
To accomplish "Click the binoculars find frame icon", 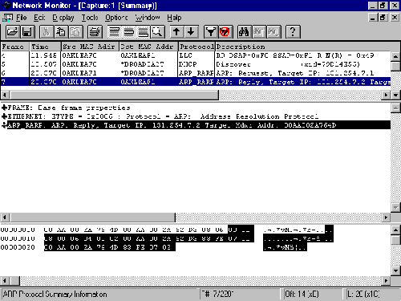I will (244, 32).
